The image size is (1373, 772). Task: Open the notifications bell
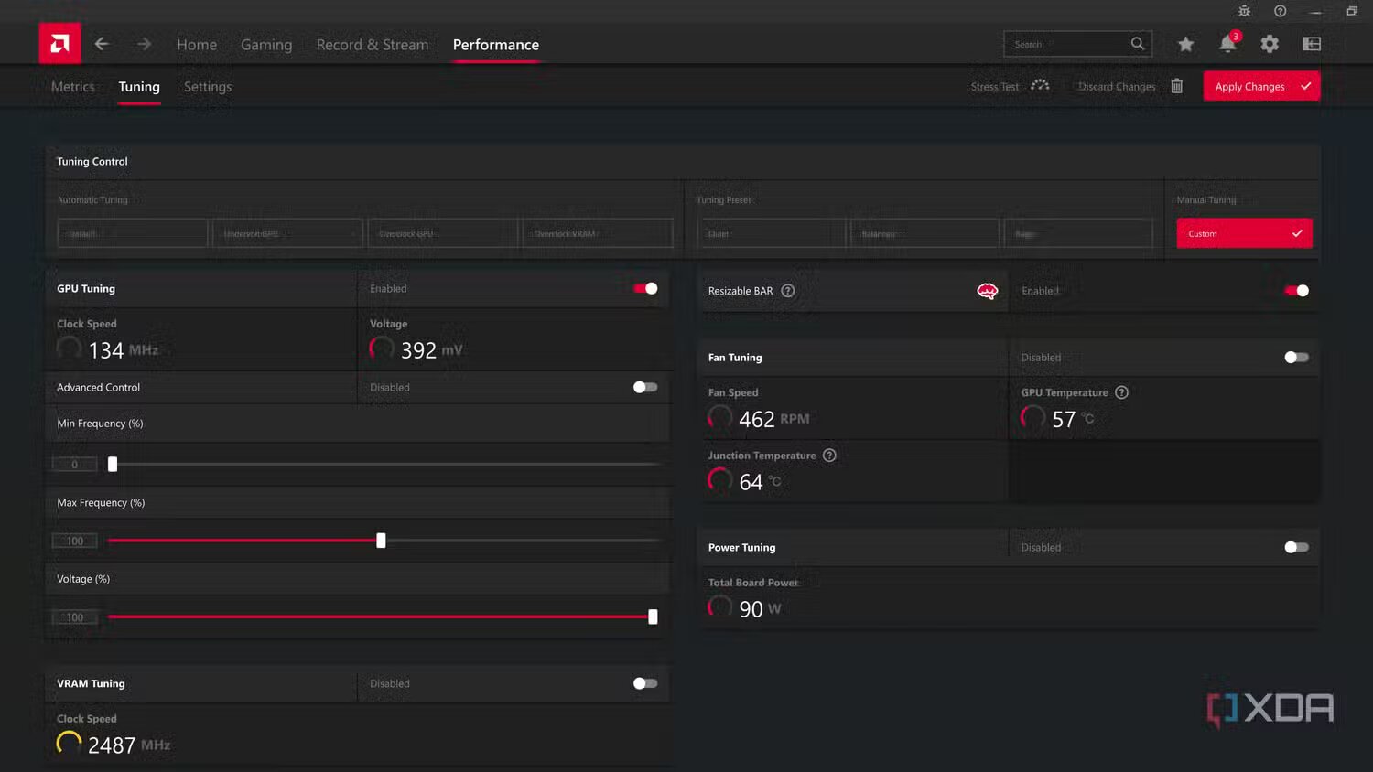point(1227,44)
